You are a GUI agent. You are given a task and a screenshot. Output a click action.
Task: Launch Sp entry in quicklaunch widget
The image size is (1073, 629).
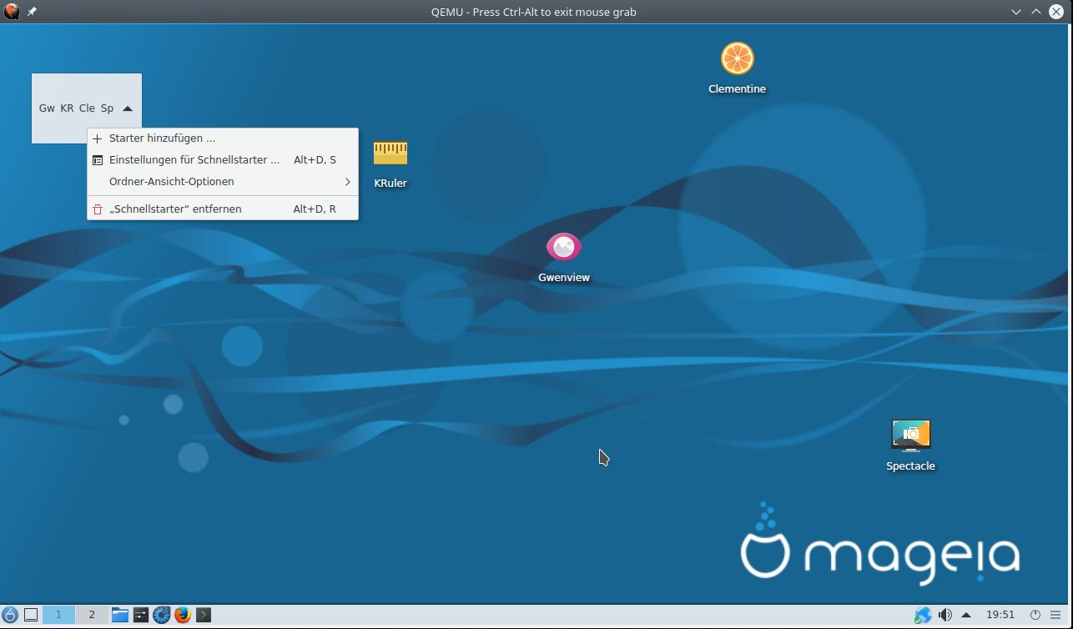(107, 108)
